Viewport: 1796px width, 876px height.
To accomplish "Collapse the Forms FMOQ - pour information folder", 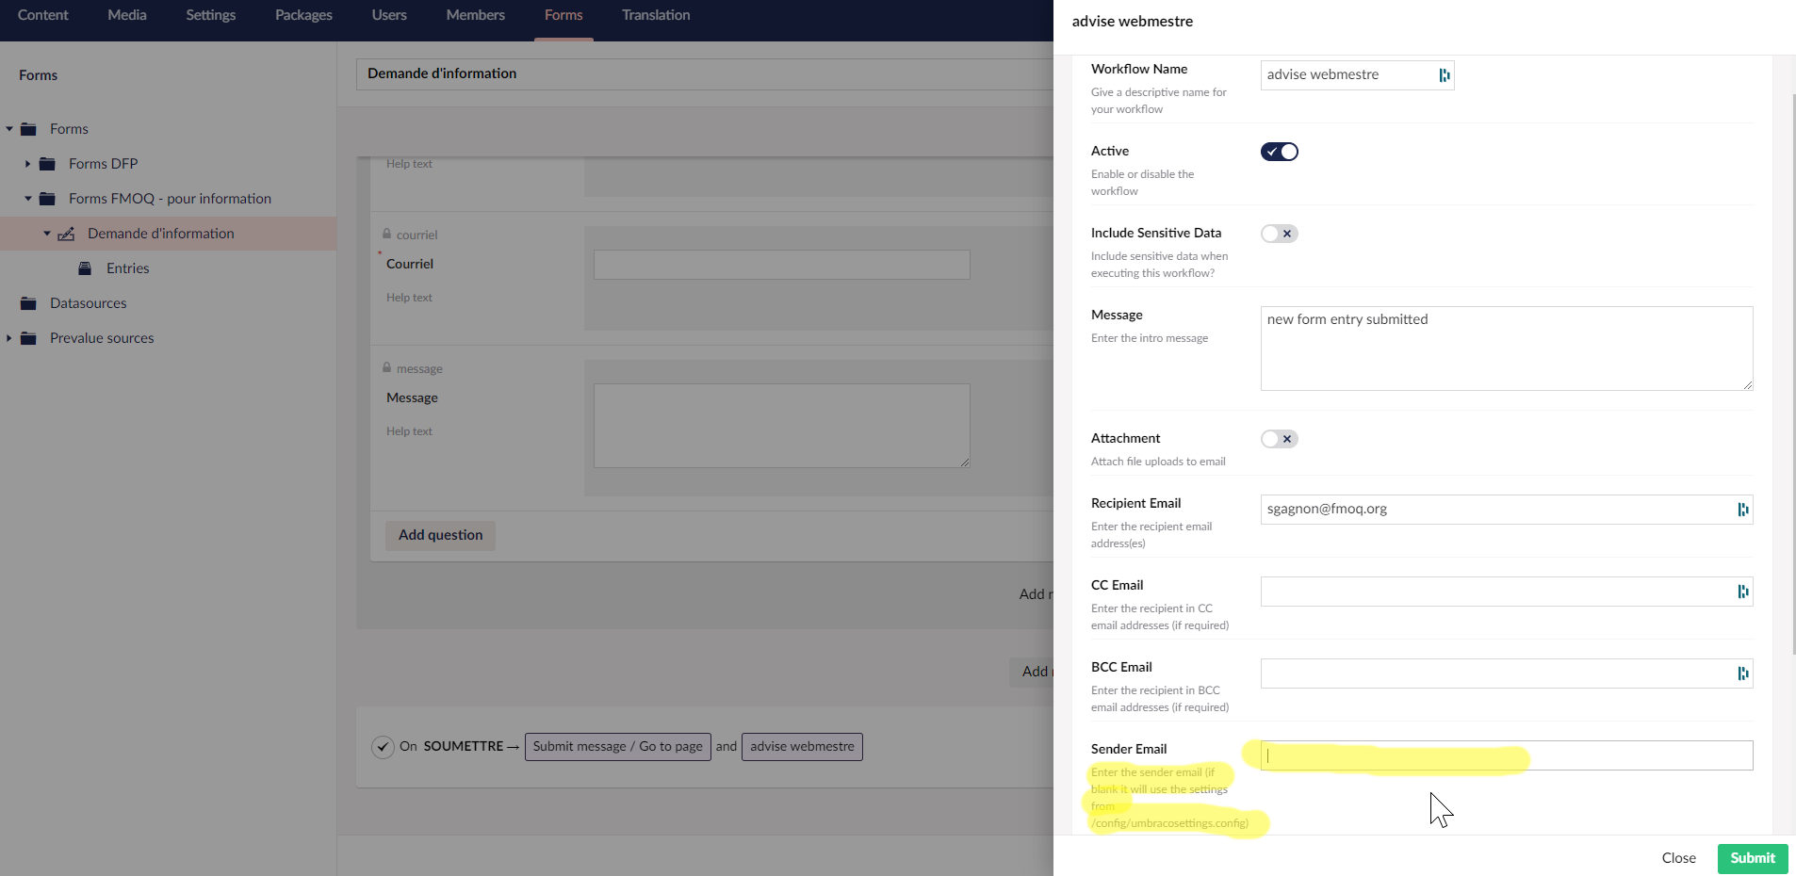I will click(x=26, y=198).
